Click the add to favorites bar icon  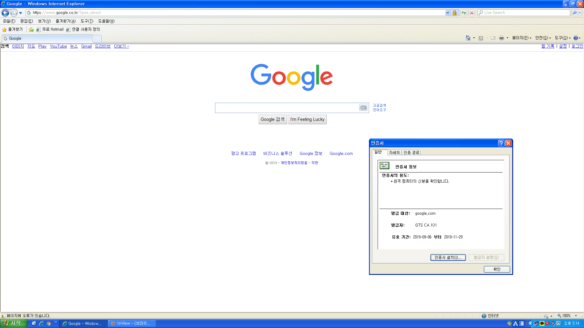pos(31,29)
